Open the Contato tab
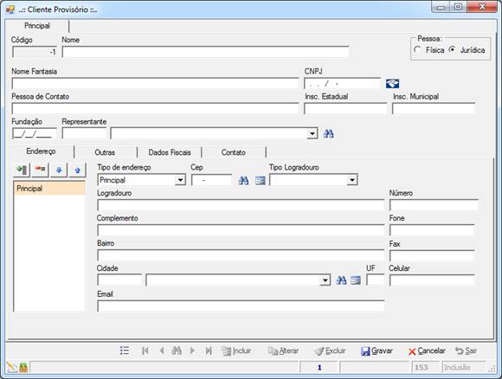The width and height of the screenshot is (502, 379). 234,152
